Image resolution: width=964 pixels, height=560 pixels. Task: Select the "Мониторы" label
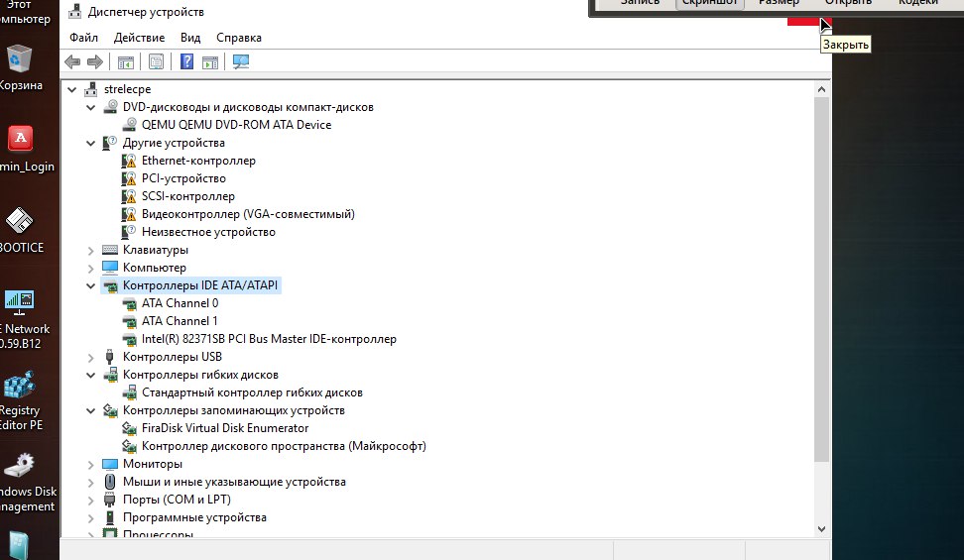(x=153, y=464)
